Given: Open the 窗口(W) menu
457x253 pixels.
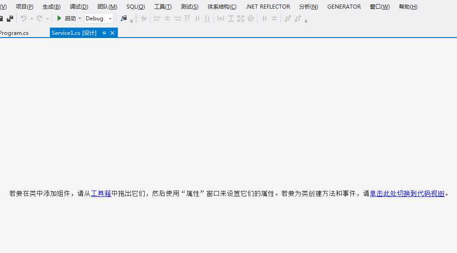Looking at the screenshot, I should pos(379,6).
